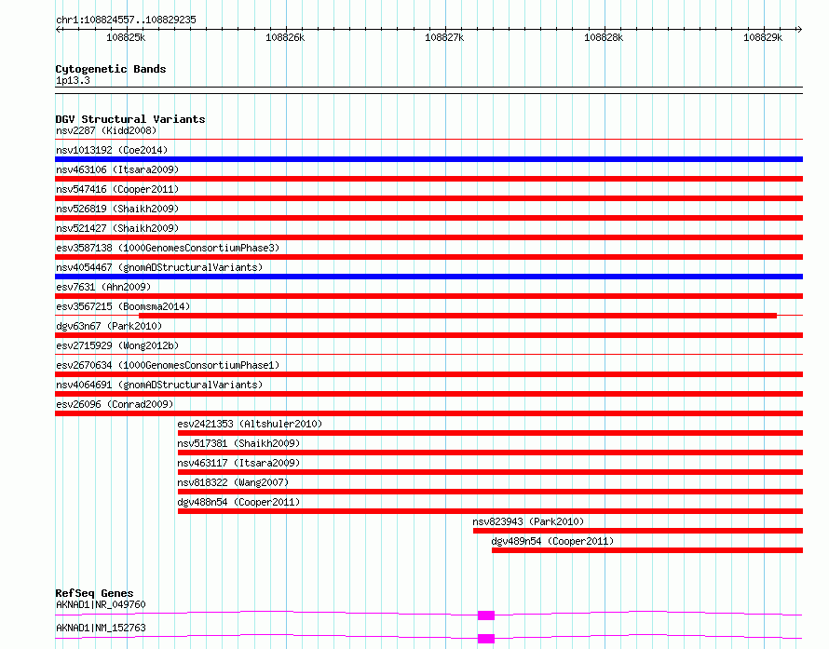Click esv3587138 (1000GenomesConsortiumPhase3) label
829x649 pixels.
[168, 248]
